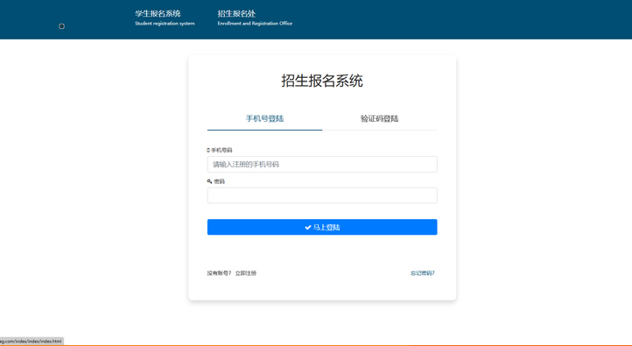
Task: Click the 马上登陆 login button
Action: click(322, 227)
